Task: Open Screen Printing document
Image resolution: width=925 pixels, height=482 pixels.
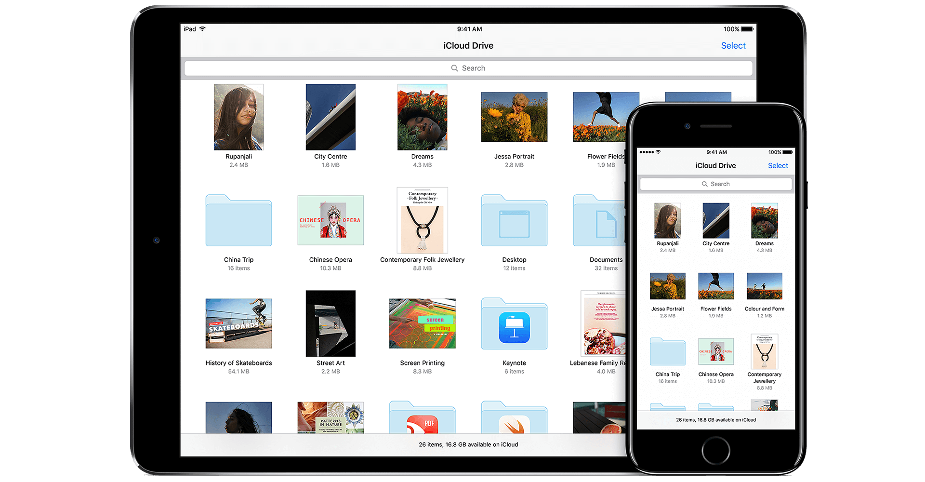Action: coord(422,323)
